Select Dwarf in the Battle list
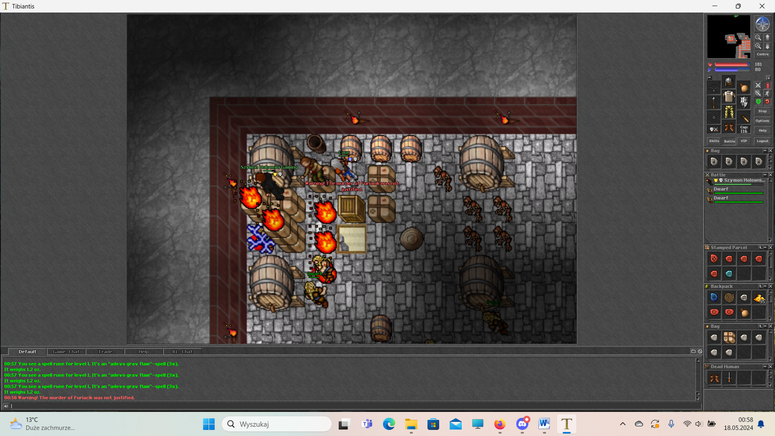 point(721,189)
